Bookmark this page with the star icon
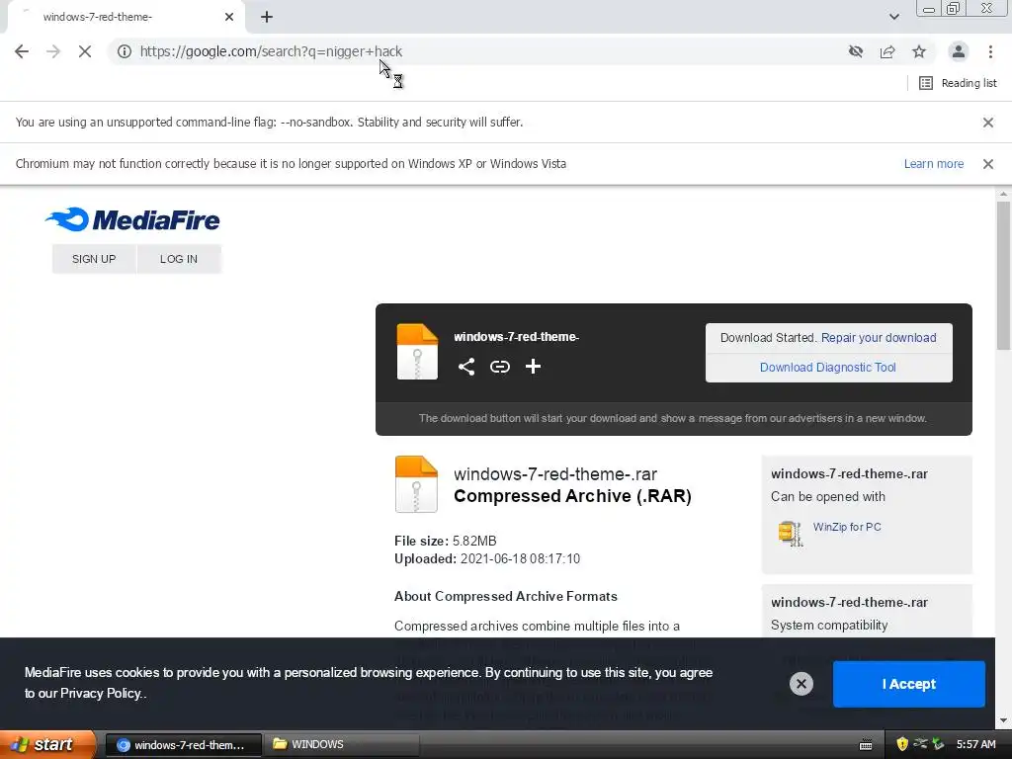The height and width of the screenshot is (759, 1012). point(919,51)
